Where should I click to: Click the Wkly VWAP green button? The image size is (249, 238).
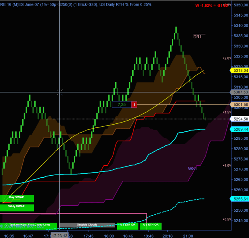(x=17, y=208)
